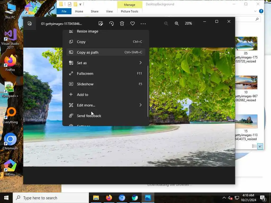
Task: Rotate the image using the rotate icon
Action: pyautogui.click(x=111, y=24)
